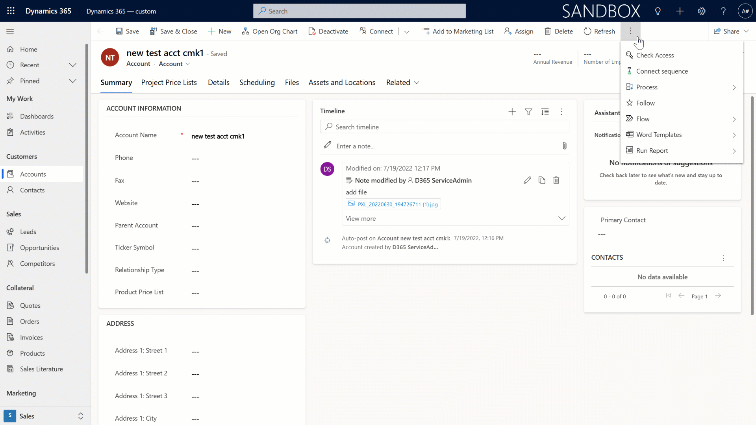Edit the note with the pencil icon
The height and width of the screenshot is (425, 756).
pos(527,180)
